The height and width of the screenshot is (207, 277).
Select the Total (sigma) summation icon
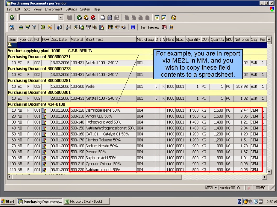click(x=43, y=27)
